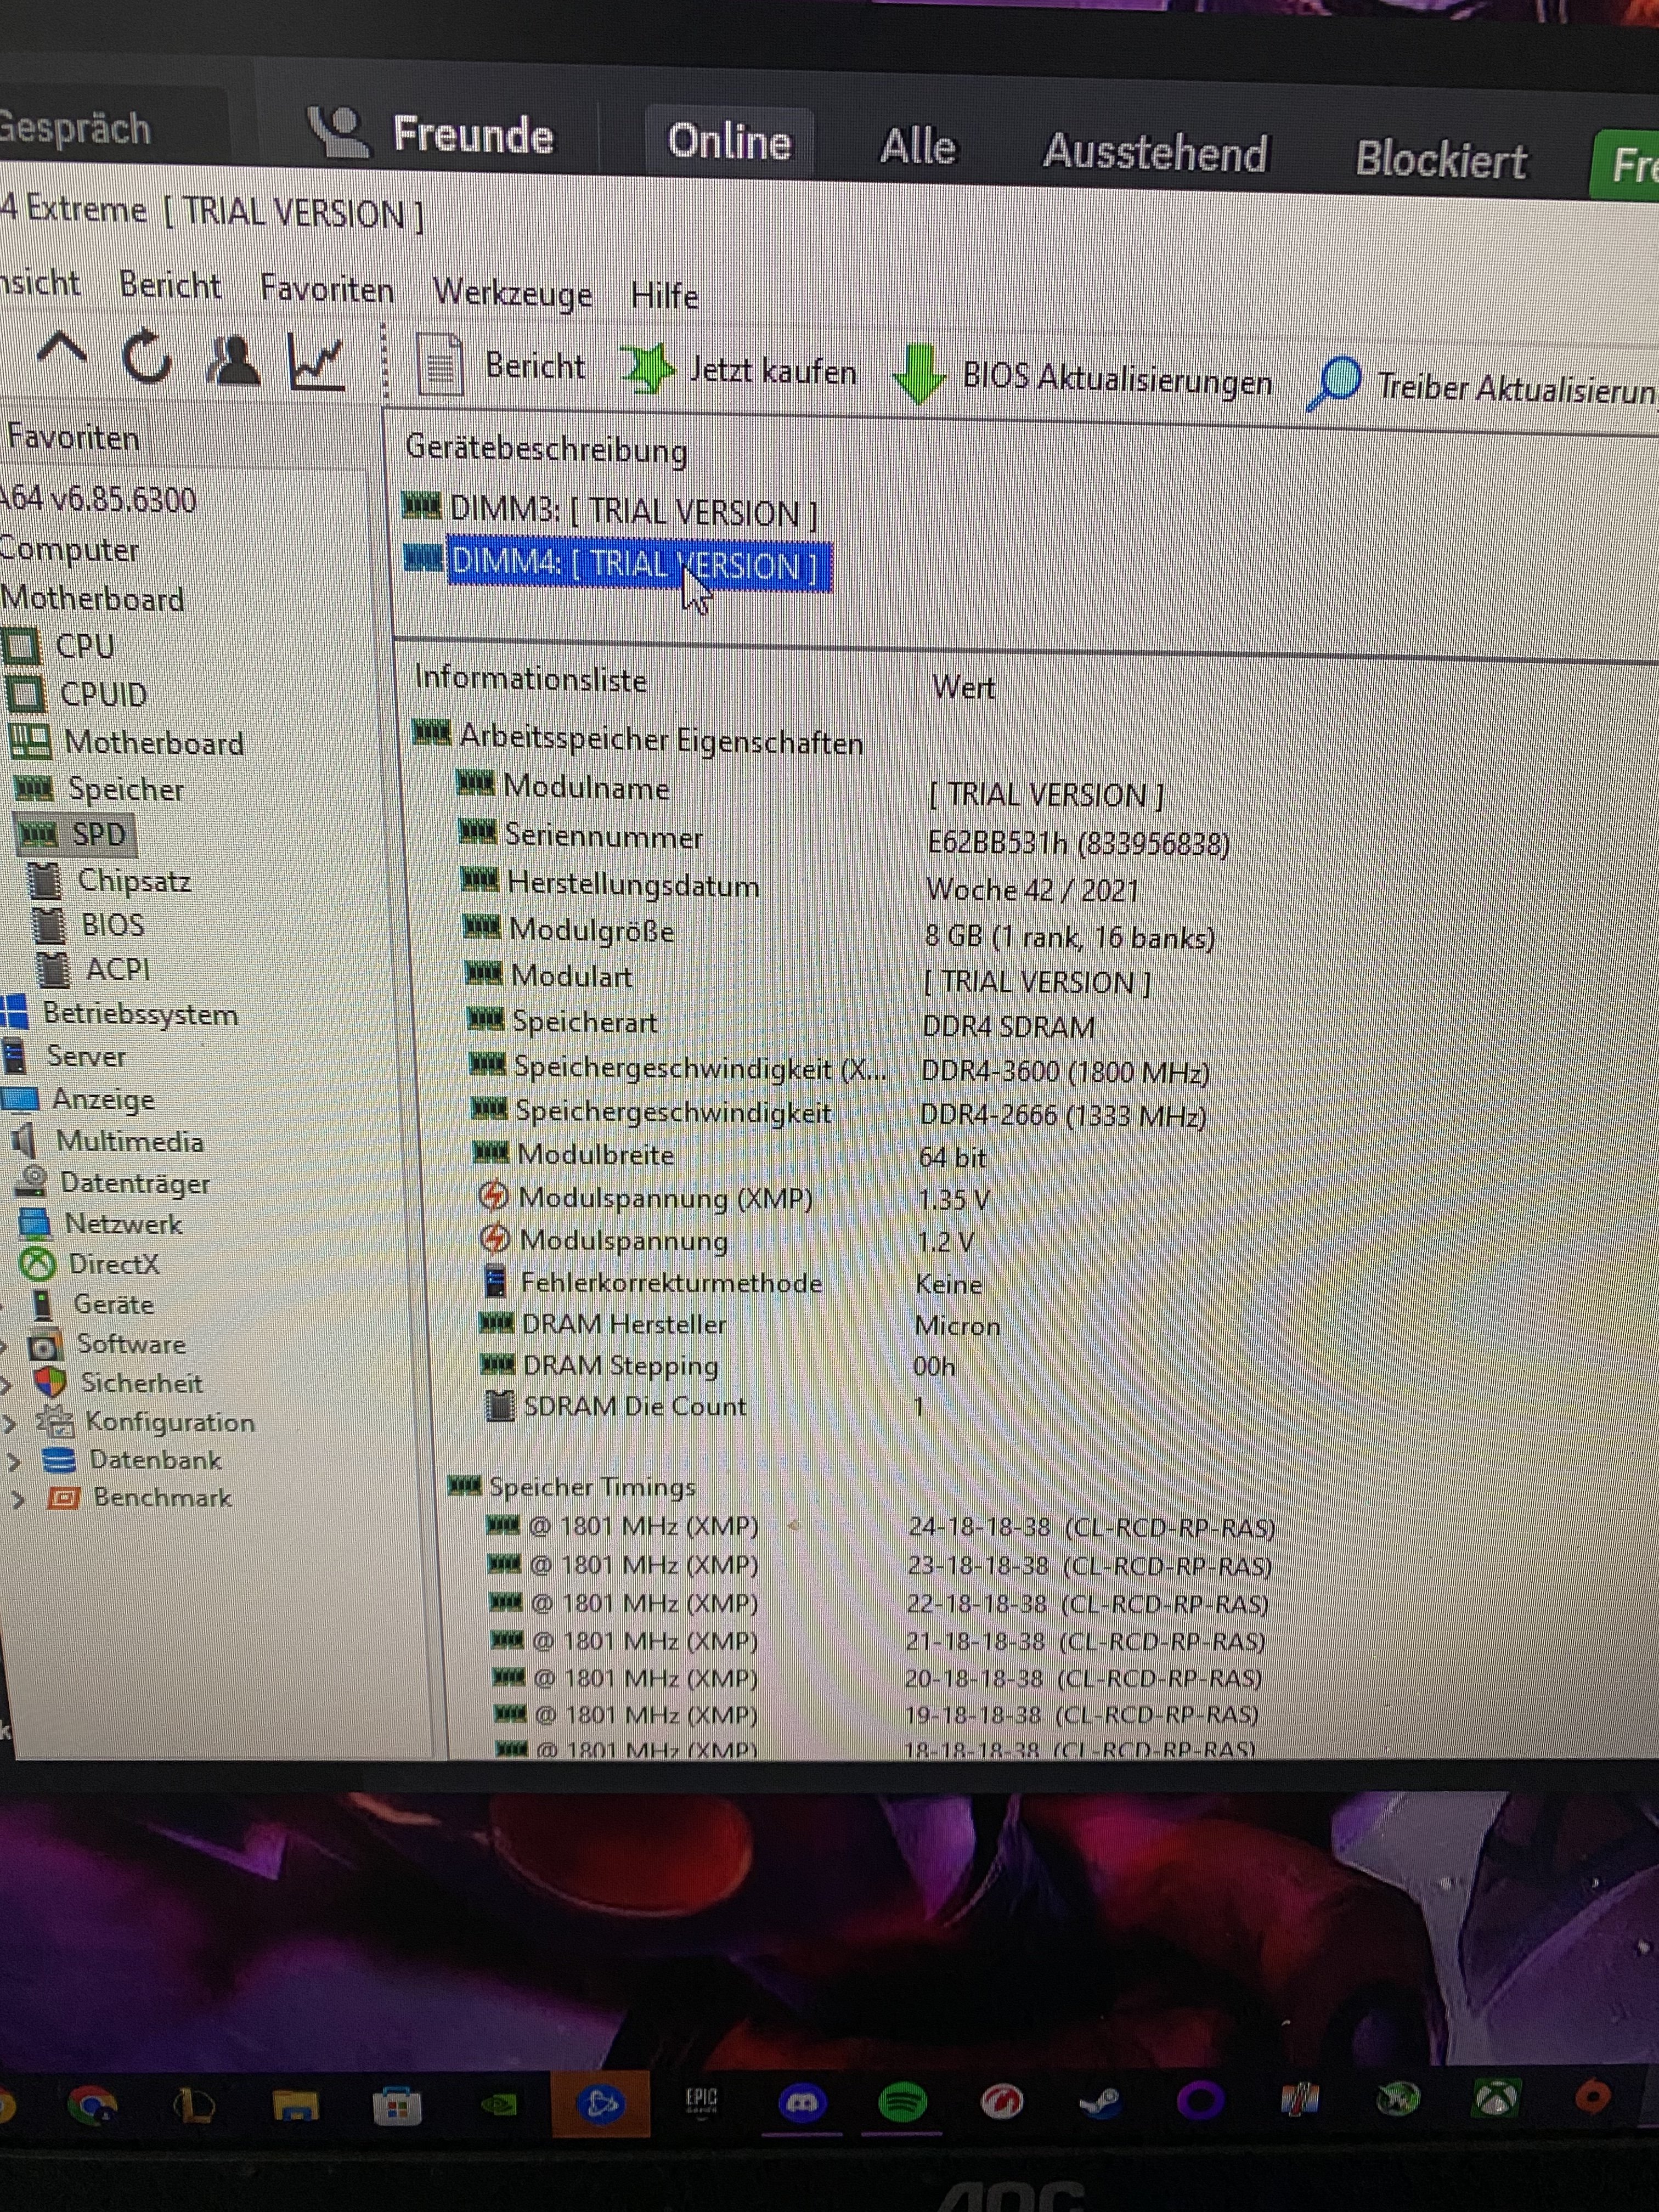
Task: Expand the Benchmark tree node
Action: 18,1499
